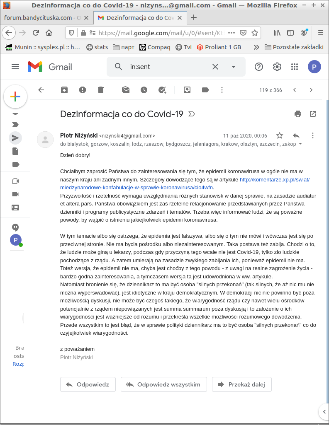Viewport: 329px width, 425px height.
Task: Click Odpowiedz wszystkim button
Action: tap(164, 384)
